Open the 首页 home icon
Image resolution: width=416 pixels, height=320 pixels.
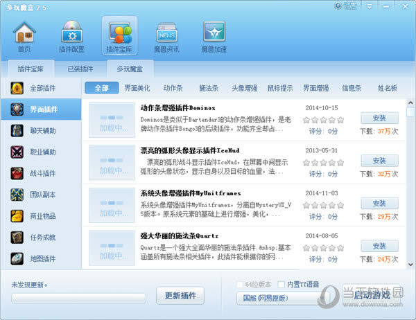click(24, 36)
